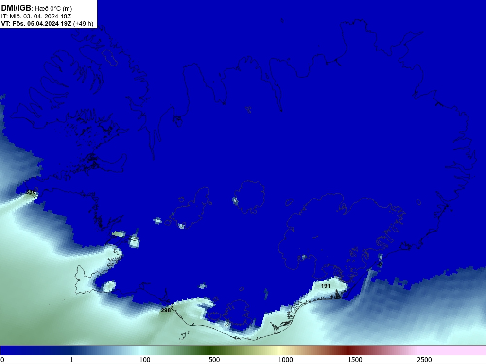The image size is (486, 364).
Task: Click the legend tick label 1
Action: pos(71,360)
